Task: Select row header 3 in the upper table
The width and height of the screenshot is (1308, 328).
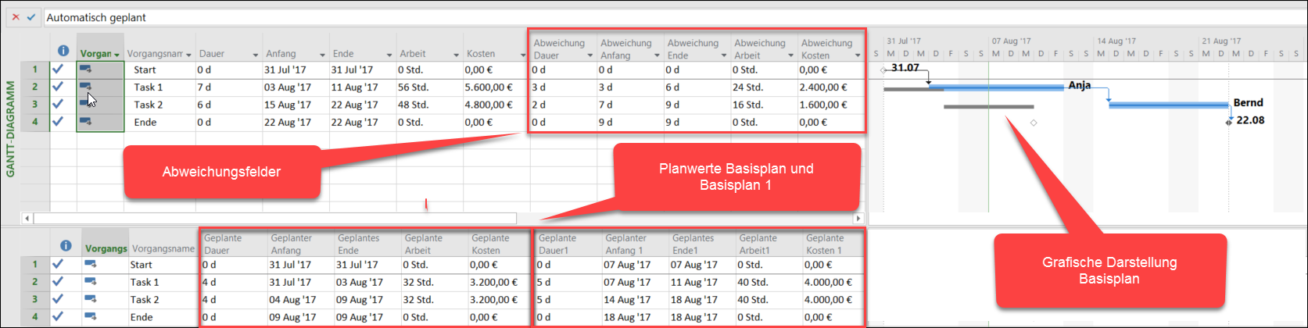Action: point(34,105)
